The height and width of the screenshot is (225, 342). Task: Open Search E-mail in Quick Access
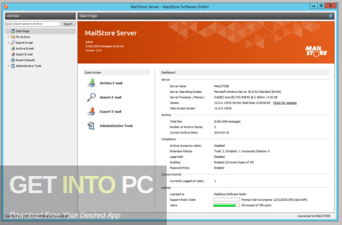coord(110,97)
